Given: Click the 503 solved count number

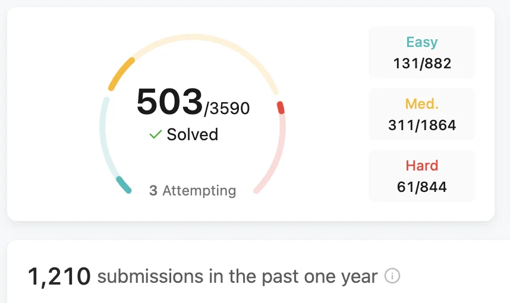Looking at the screenshot, I should tap(169, 102).
